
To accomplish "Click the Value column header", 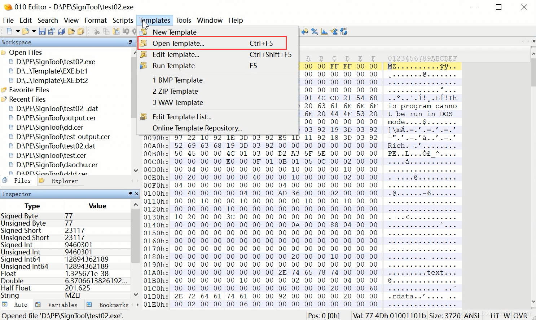I will pyautogui.click(x=97, y=206).
